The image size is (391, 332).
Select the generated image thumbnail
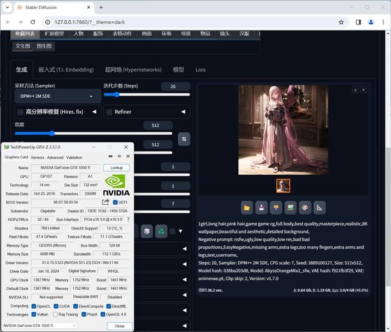tap(283, 186)
